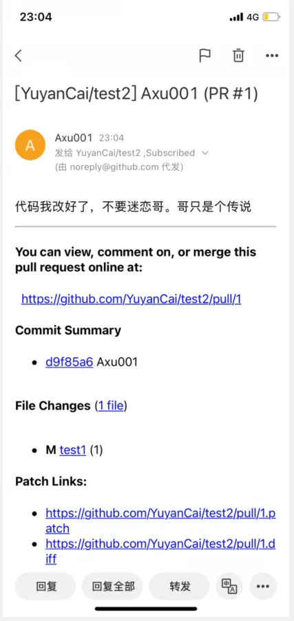
Task: Flag this email with the flag icon
Action: point(204,56)
